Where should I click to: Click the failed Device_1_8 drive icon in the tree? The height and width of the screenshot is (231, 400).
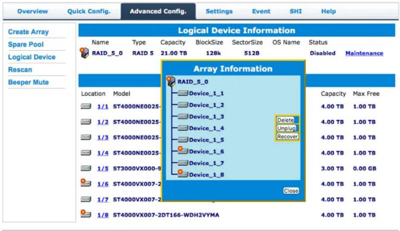tap(183, 173)
